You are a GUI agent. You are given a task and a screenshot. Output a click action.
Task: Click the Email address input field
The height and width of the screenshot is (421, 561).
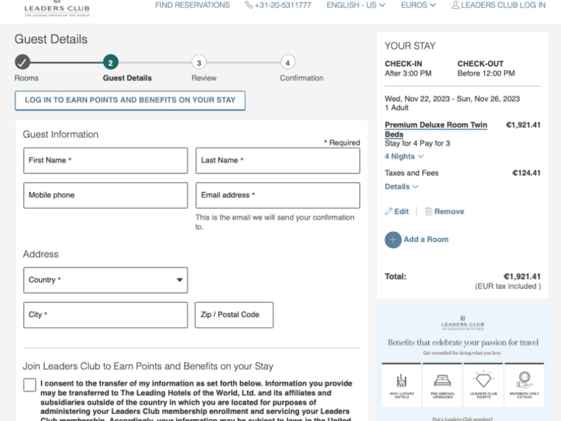[278, 195]
